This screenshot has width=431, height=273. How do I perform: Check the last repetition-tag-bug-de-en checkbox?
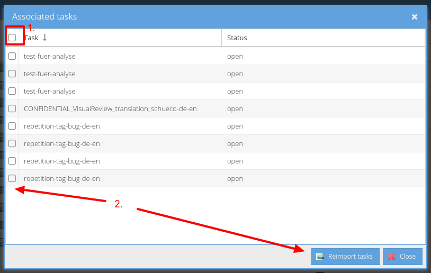point(12,178)
